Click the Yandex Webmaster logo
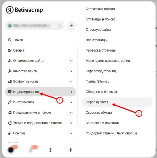Image resolution: width=157 pixels, height=158 pixels. [x=24, y=10]
